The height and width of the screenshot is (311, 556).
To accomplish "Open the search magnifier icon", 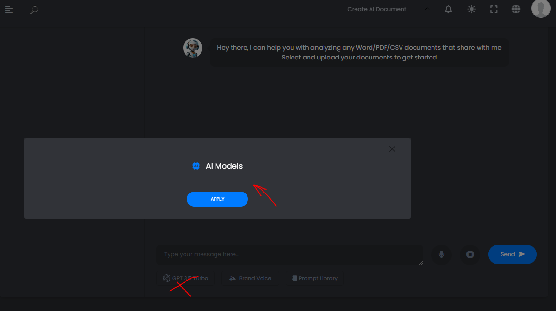I will [x=34, y=10].
